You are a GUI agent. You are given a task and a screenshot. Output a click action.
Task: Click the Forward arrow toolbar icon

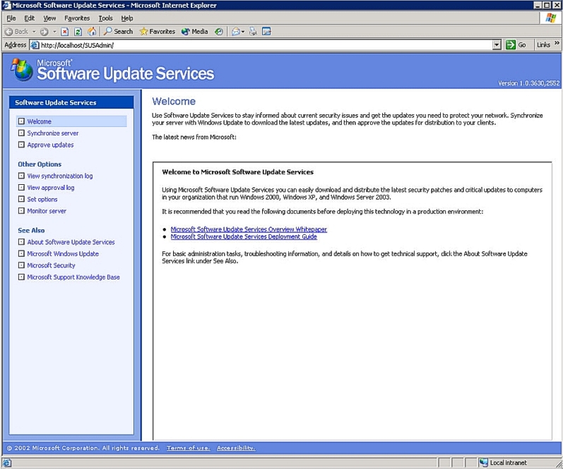[45, 32]
